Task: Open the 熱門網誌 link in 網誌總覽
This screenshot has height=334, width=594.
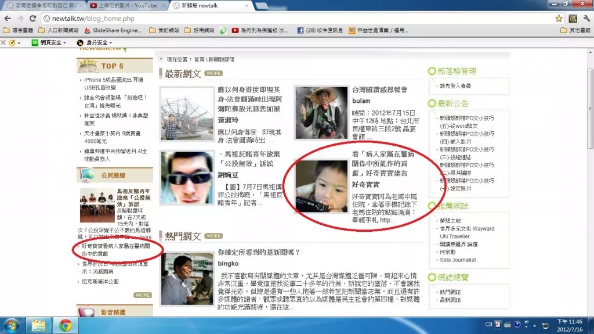Action: click(x=450, y=292)
